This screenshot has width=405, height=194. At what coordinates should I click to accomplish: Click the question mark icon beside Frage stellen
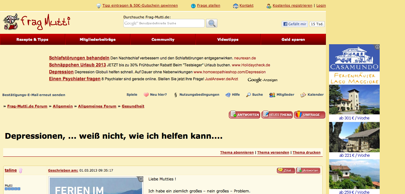pyautogui.click(x=193, y=6)
